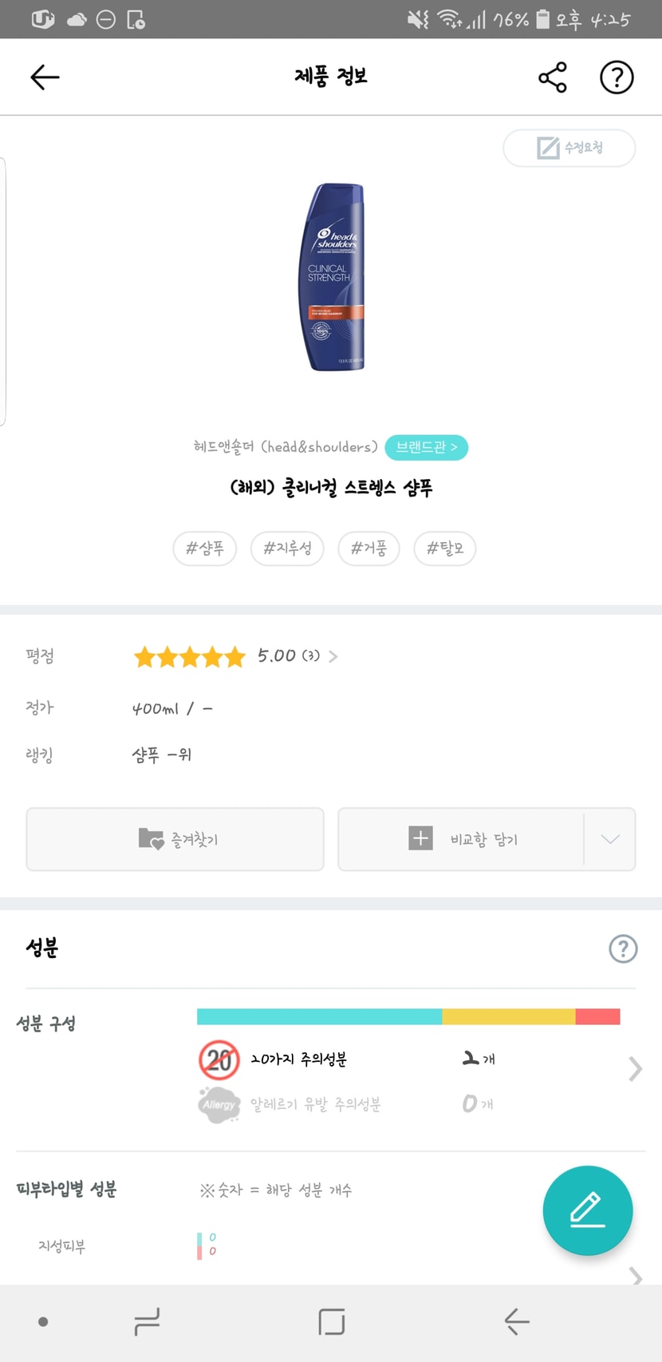Open recent apps in navigation bar
Image resolution: width=662 pixels, height=1362 pixels.
click(x=147, y=1321)
